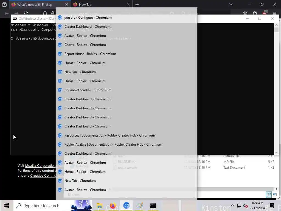
Task: Click Chromium icon beside 'CollabNet SearXNG'
Action: pyautogui.click(x=60, y=90)
